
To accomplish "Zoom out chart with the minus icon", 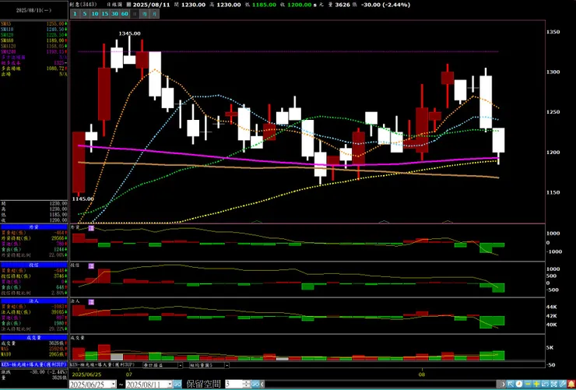I will (528, 384).
